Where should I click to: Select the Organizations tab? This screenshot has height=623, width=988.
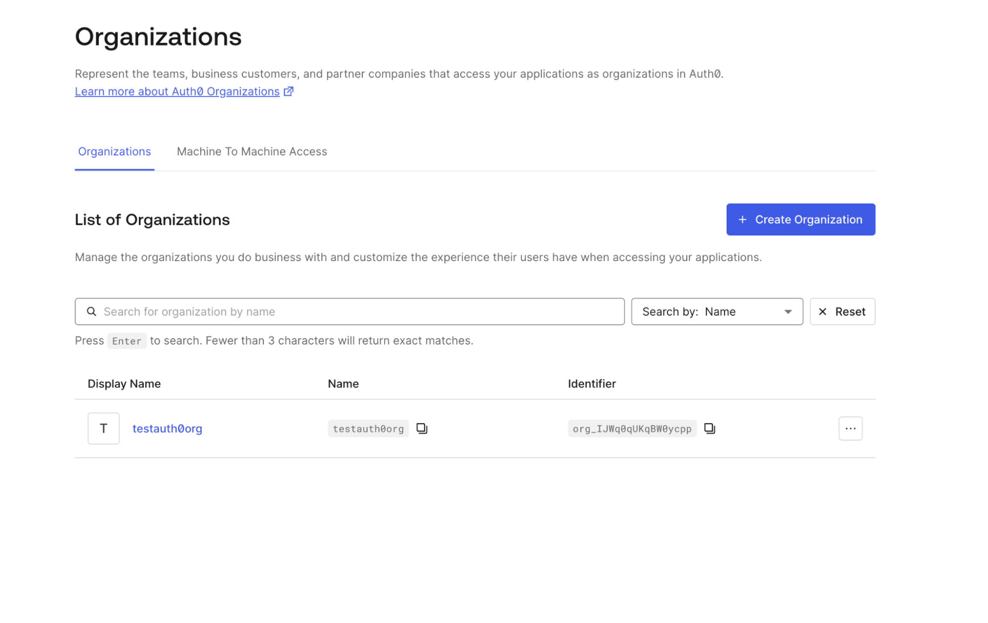114,151
